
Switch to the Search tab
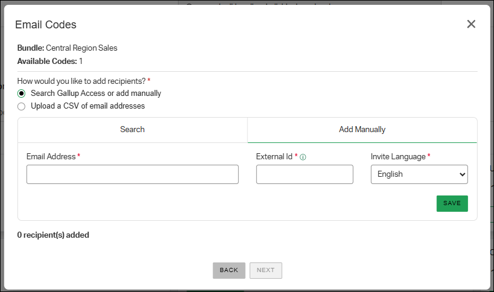pos(133,130)
